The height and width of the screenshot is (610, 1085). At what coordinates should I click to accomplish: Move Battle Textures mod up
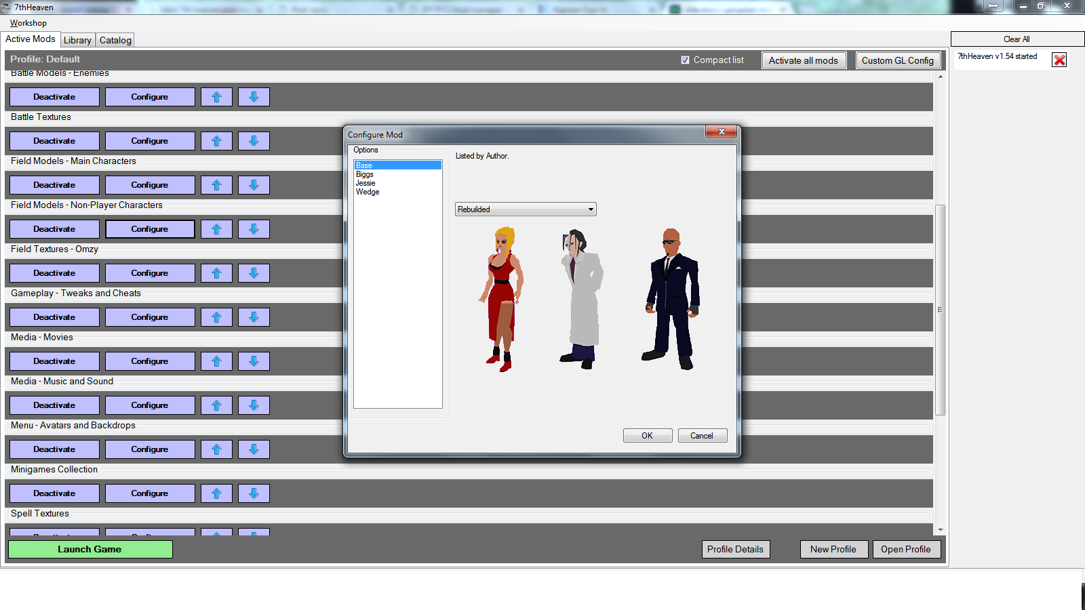pyautogui.click(x=217, y=141)
